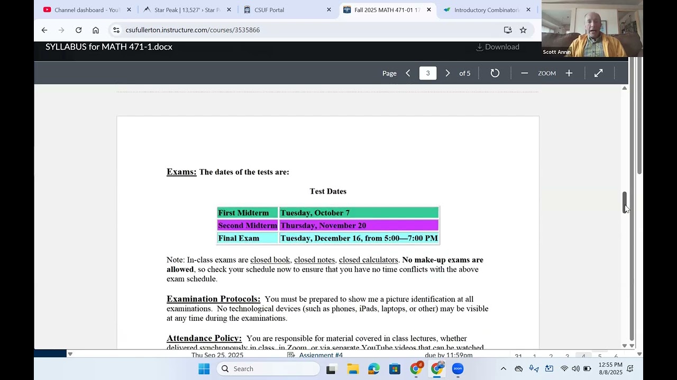This screenshot has width=677, height=380.
Task: Click the SYLLABUS for MATH 471-1.docx title
Action: 109,47
